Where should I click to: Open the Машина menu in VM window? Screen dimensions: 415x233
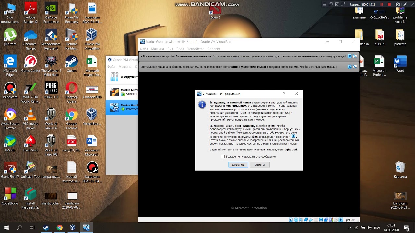(x=158, y=49)
